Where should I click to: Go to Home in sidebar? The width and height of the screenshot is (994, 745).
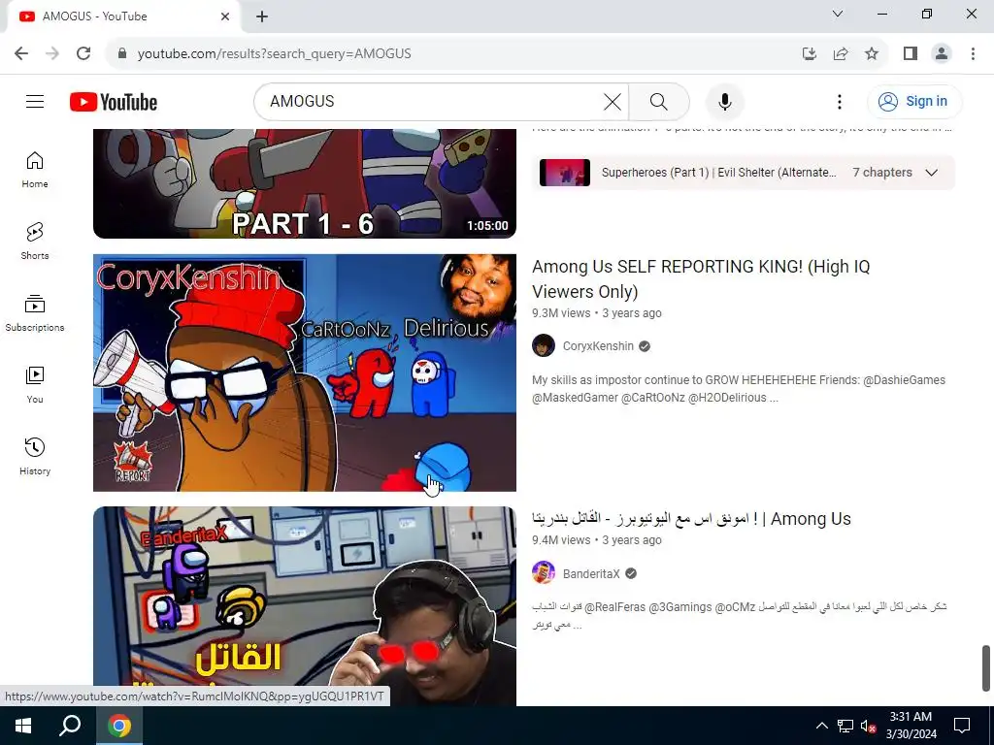click(x=35, y=170)
